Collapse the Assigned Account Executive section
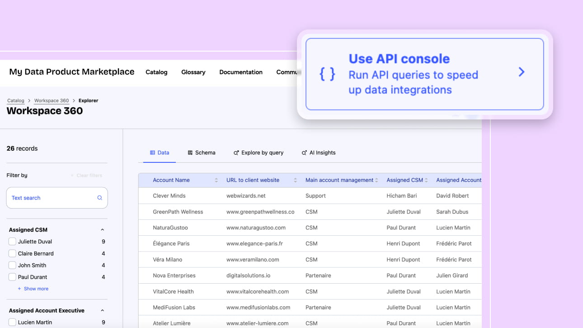The image size is (583, 328). tap(102, 310)
